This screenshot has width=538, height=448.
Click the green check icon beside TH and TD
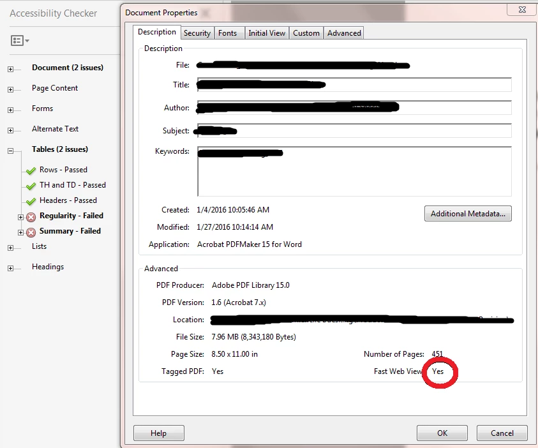pos(31,186)
